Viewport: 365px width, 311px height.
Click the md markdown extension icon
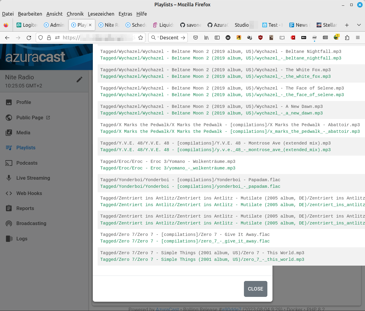[x=314, y=38]
